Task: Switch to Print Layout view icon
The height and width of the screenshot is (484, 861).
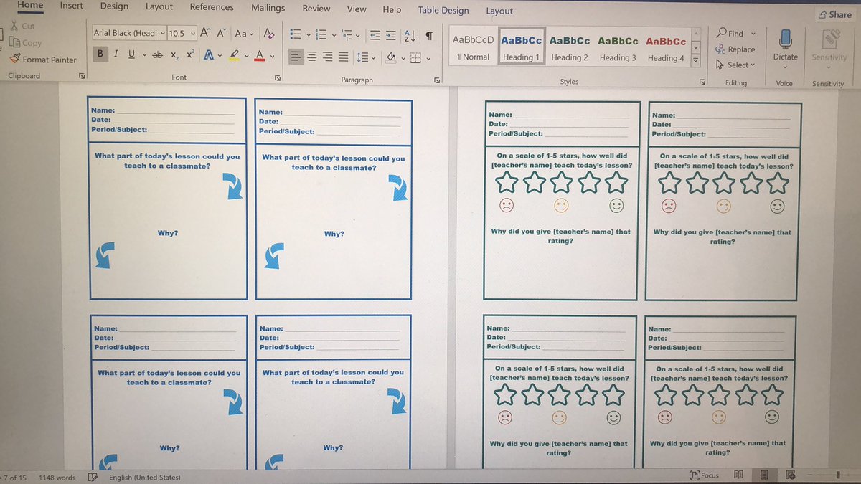Action: [764, 475]
